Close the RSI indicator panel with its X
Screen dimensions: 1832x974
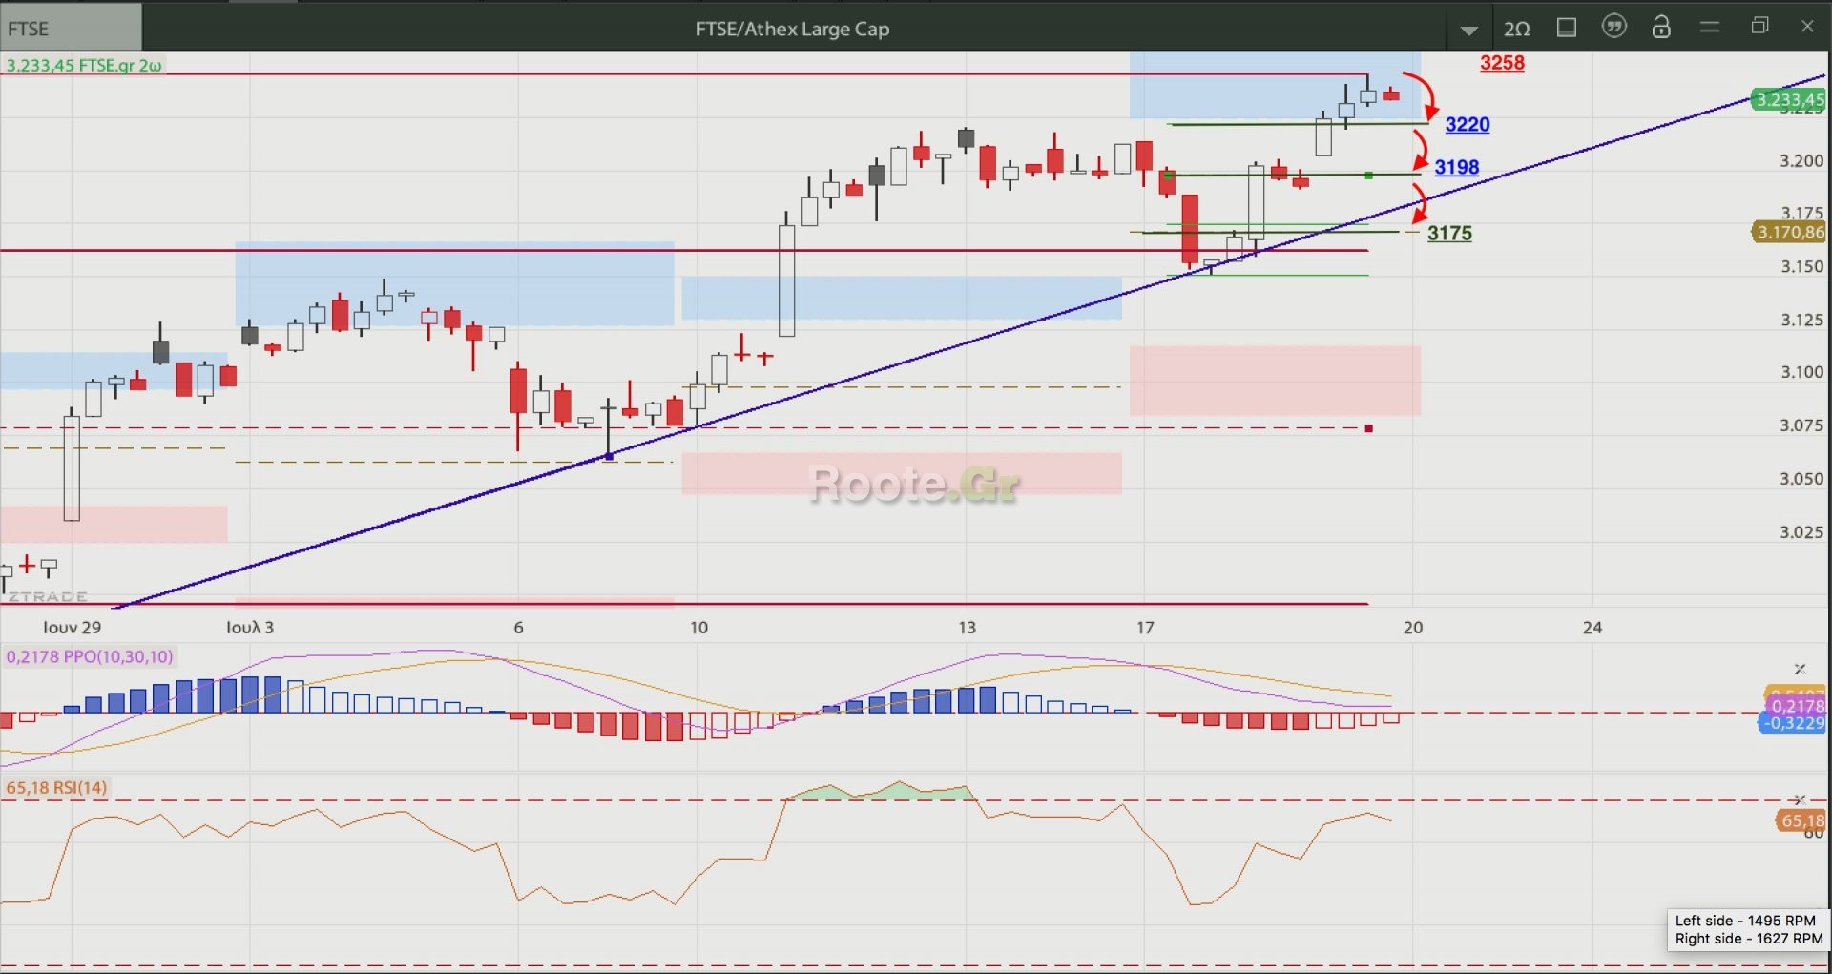coord(1800,799)
